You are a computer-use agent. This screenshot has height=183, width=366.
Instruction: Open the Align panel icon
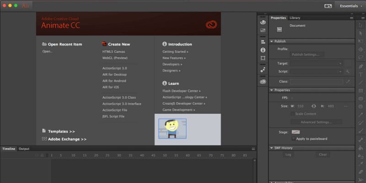click(x=263, y=42)
